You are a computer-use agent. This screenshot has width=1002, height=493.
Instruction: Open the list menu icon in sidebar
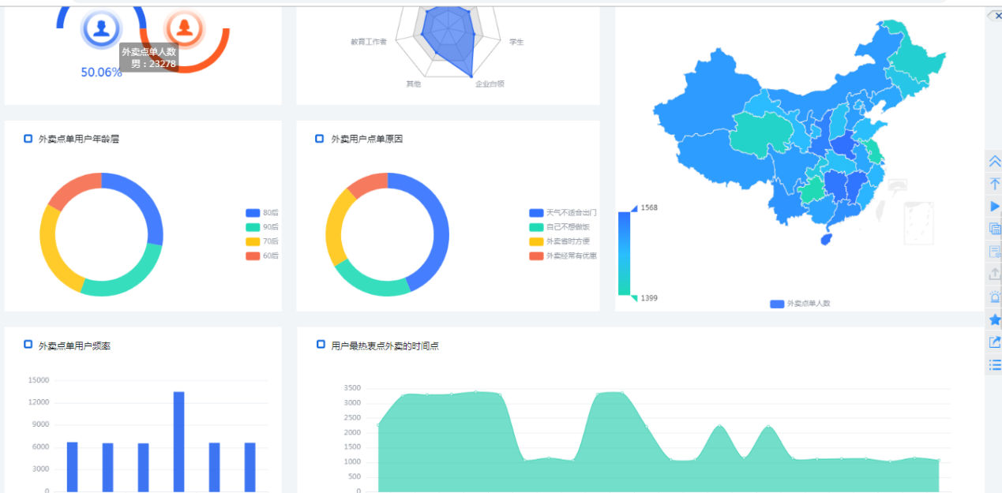coord(994,364)
